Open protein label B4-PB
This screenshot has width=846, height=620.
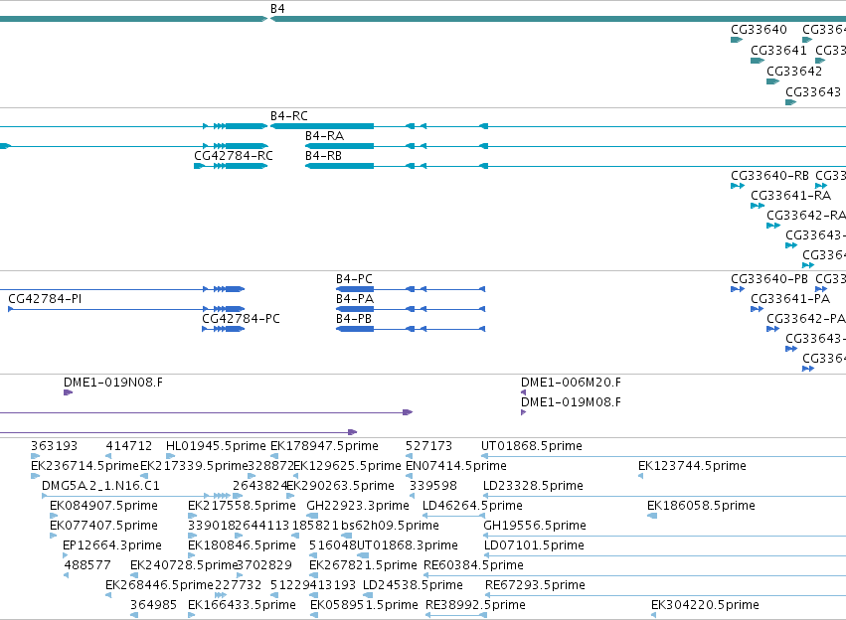[x=354, y=319]
